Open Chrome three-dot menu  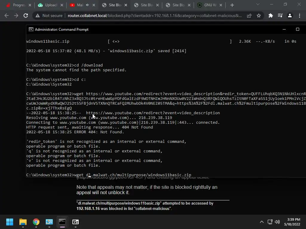click(299, 16)
